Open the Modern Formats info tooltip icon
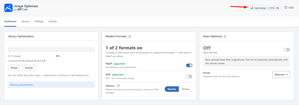 pyautogui.click(x=130, y=37)
